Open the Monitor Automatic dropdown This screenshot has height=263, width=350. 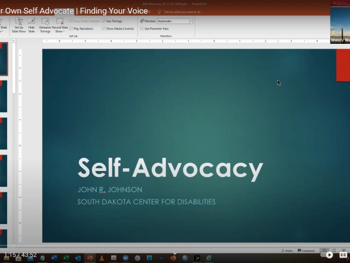191,21
